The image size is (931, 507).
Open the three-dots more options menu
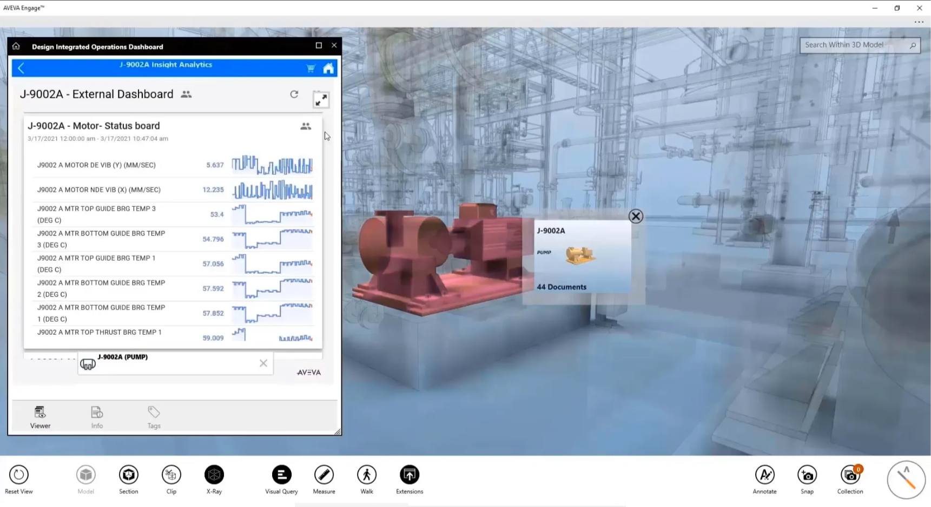(x=919, y=22)
